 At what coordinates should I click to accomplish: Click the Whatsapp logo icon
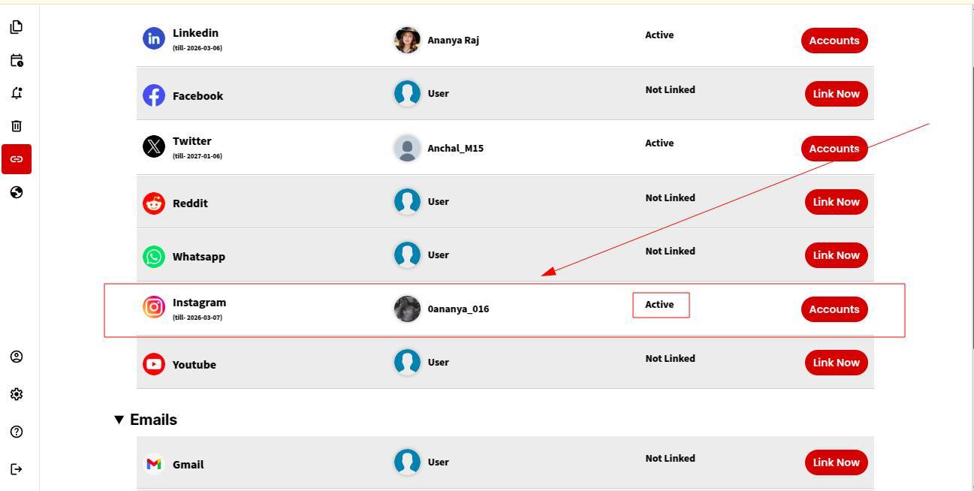pos(154,257)
